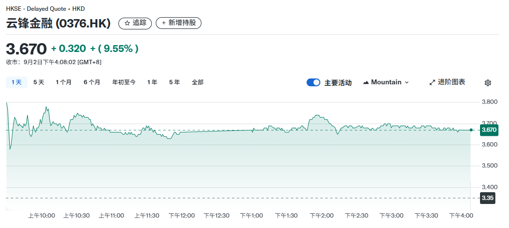Click the expand arrows icon beside 进阶图表

pos(432,82)
